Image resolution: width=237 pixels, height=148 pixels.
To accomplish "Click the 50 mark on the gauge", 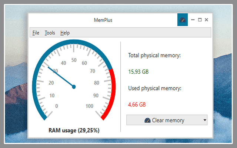I will pos(74,60).
